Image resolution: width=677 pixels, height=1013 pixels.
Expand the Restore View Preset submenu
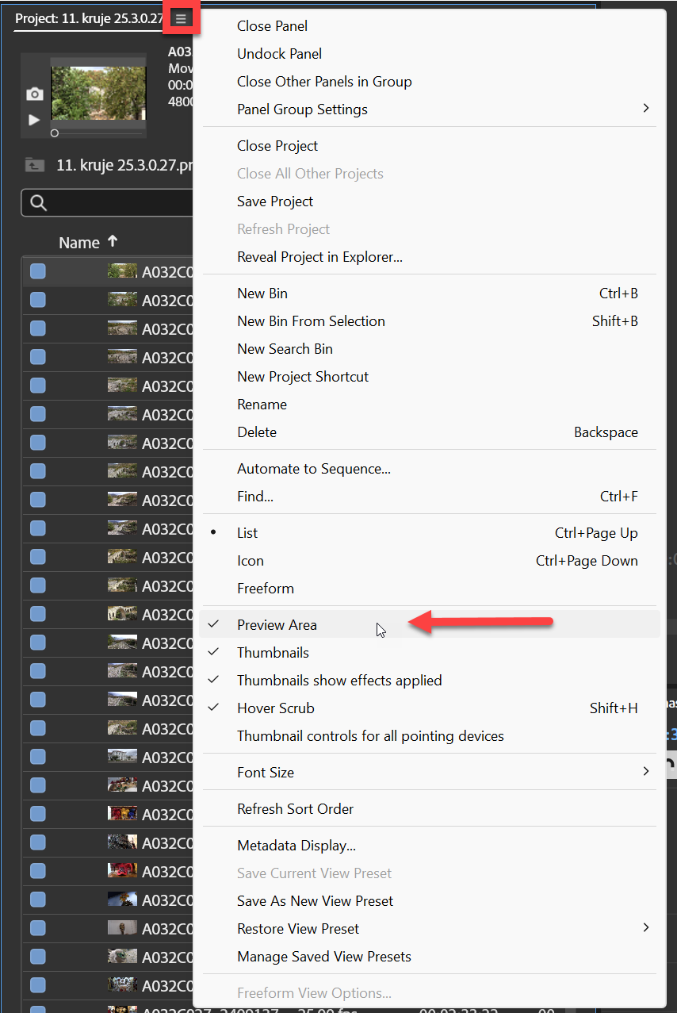click(x=298, y=928)
